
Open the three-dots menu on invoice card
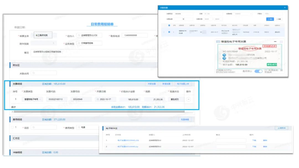275,42
